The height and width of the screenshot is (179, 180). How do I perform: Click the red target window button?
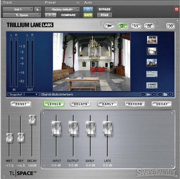click(176, 9)
